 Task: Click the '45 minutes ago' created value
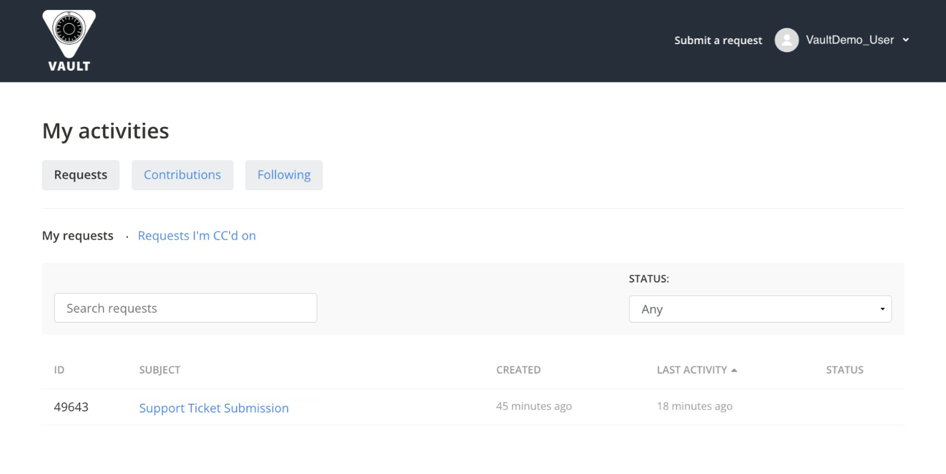534,406
